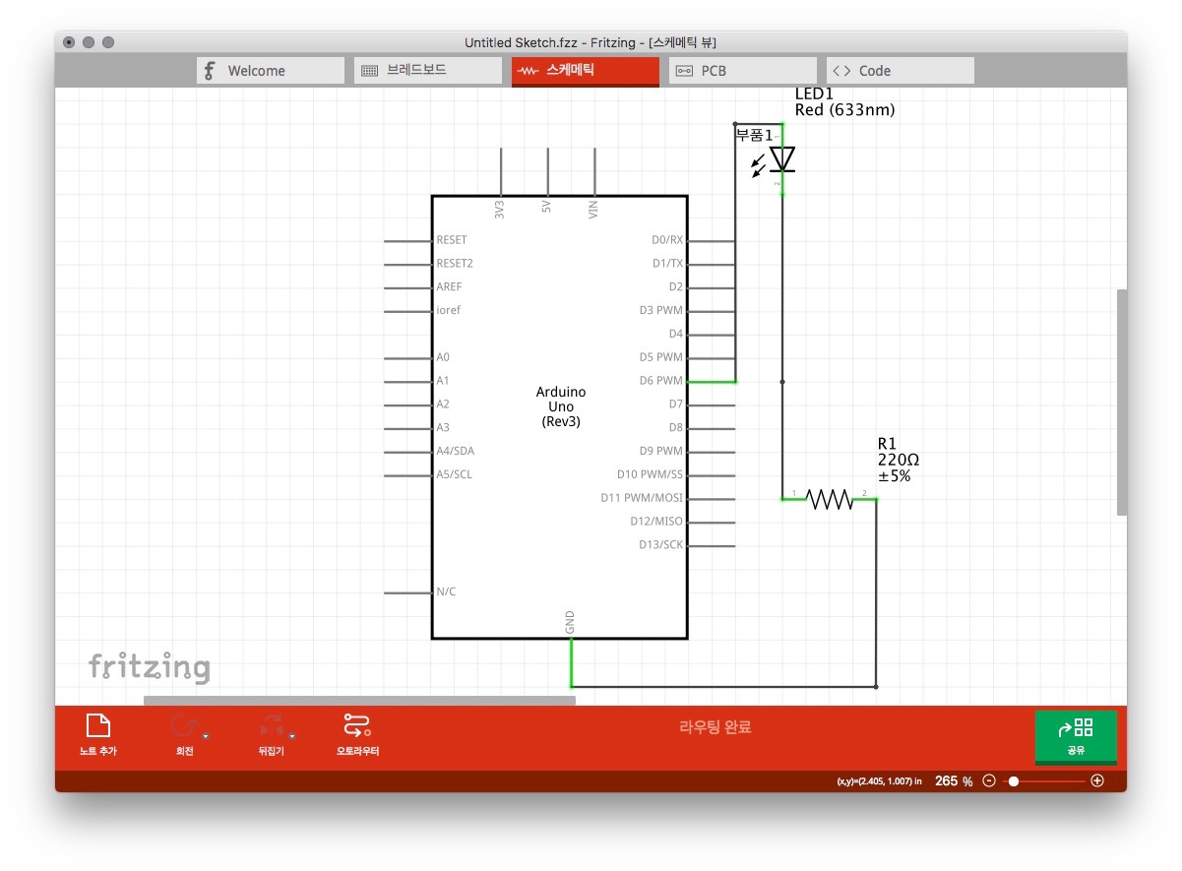Switch to the 브레드보드 tab
This screenshot has height=871, width=1182.
[428, 71]
